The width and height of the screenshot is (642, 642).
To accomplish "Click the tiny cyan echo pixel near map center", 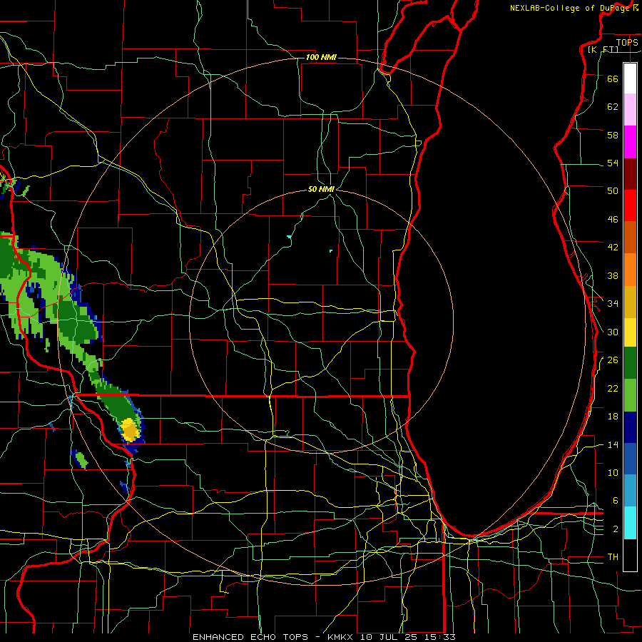I will (x=331, y=250).
